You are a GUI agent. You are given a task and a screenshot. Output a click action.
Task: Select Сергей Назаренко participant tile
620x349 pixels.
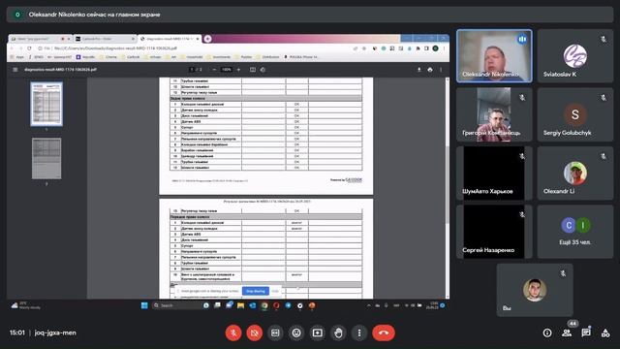pos(494,232)
